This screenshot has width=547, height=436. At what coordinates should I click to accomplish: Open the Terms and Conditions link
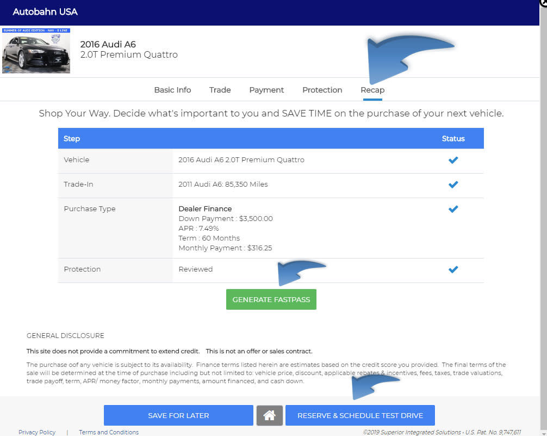click(109, 432)
